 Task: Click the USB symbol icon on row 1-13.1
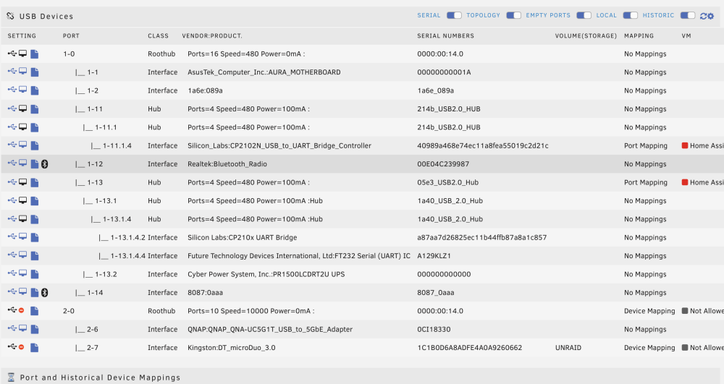[x=12, y=200]
